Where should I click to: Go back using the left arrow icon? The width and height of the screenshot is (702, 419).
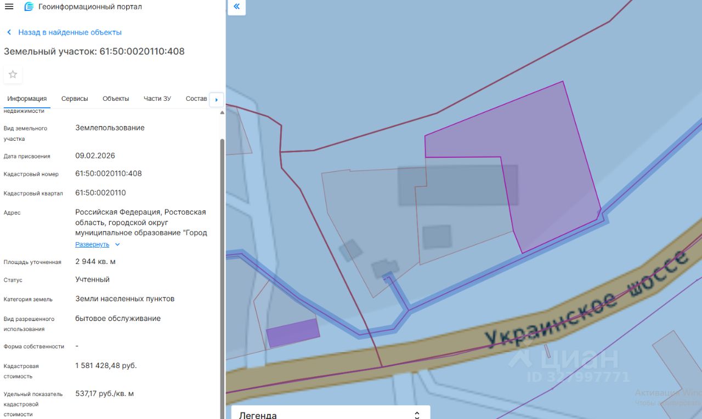click(9, 32)
